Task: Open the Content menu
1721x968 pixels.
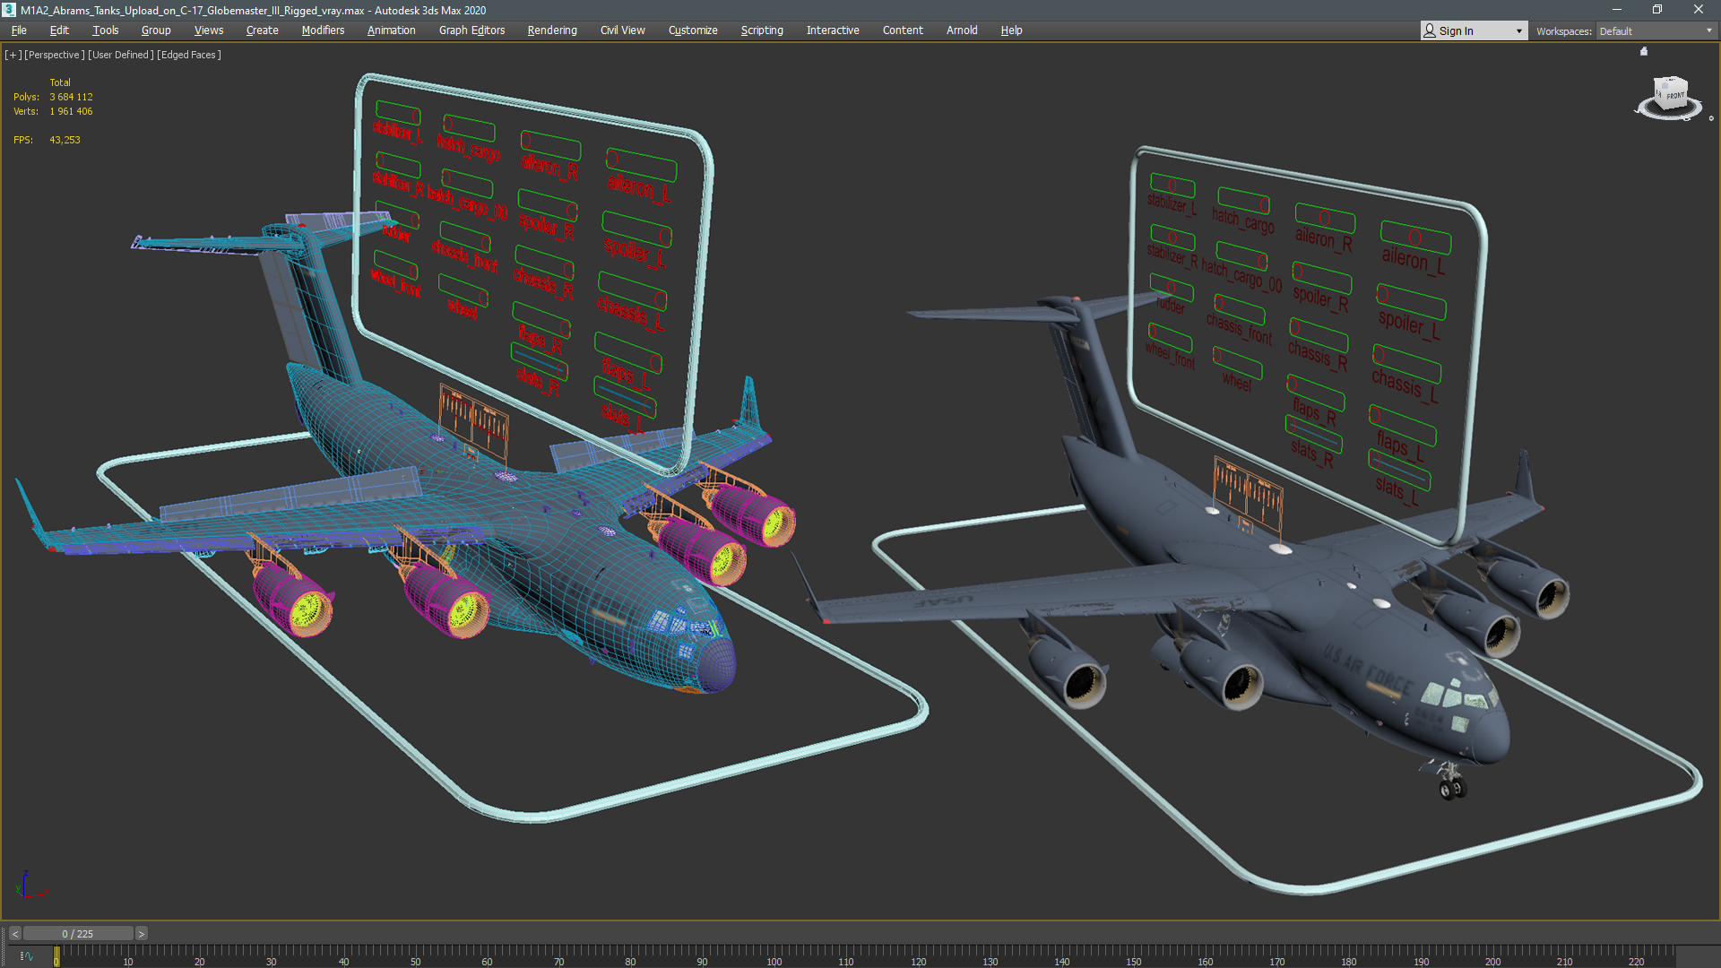Action: coord(903,30)
